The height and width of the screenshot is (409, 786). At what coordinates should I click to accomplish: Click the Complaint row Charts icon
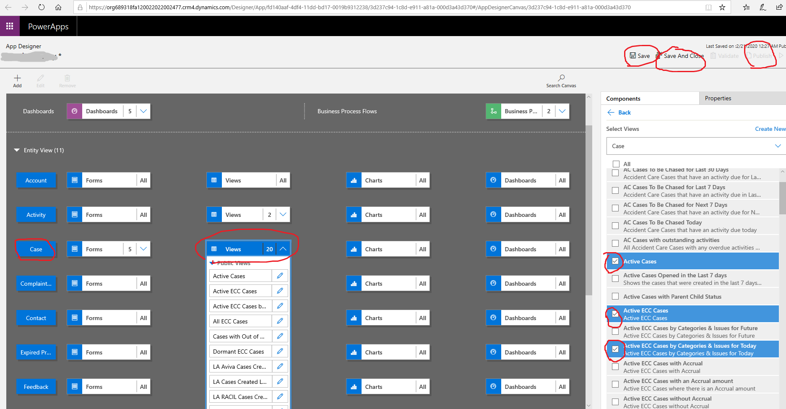pyautogui.click(x=354, y=284)
